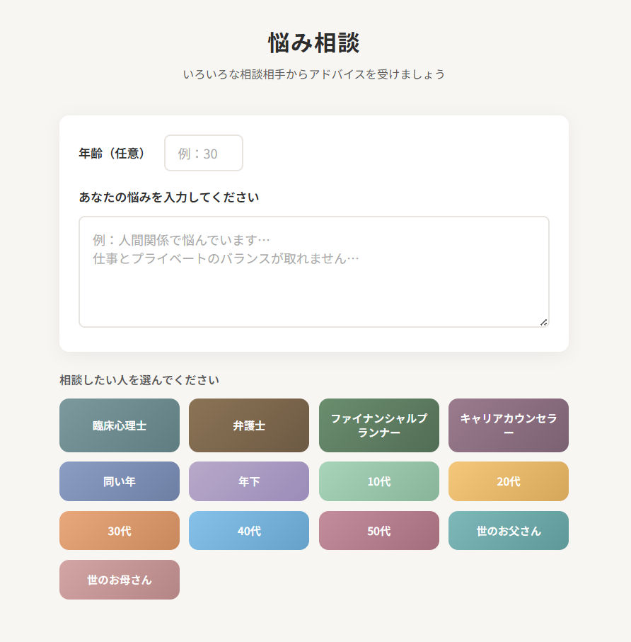The width and height of the screenshot is (631, 642).
Task: Select the キャリアカウンセラー advisor button
Action: click(508, 425)
